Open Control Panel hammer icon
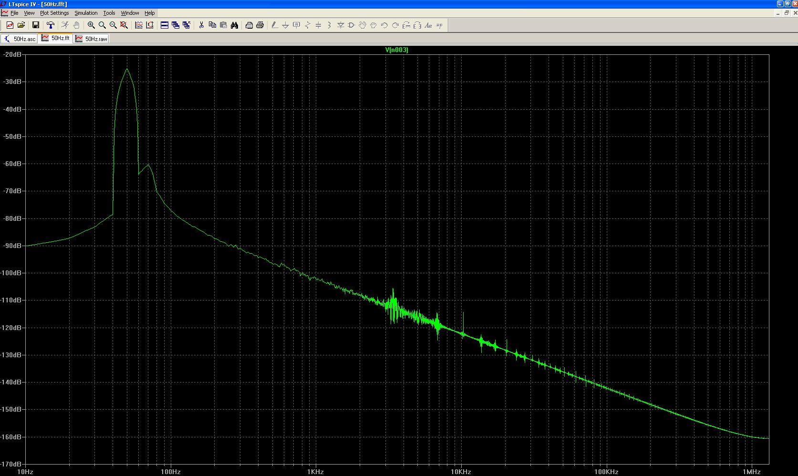Viewport: 798px width, 476px height. click(50, 25)
